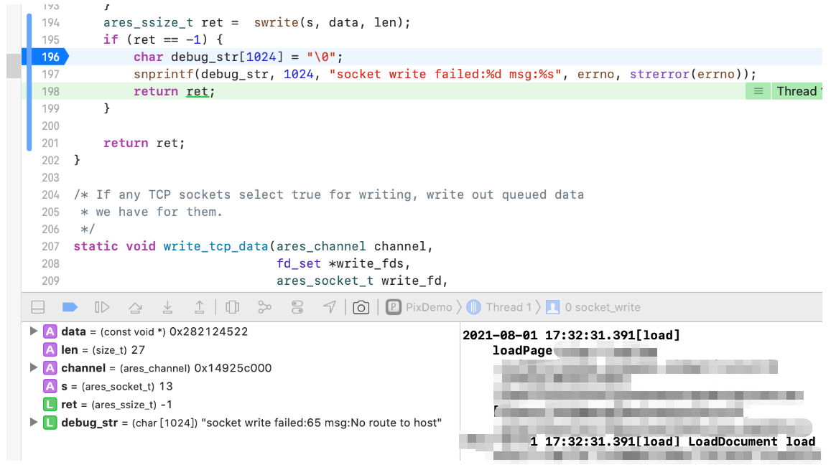Toggle the debug area visibility
The image size is (831, 475).
pos(37,306)
